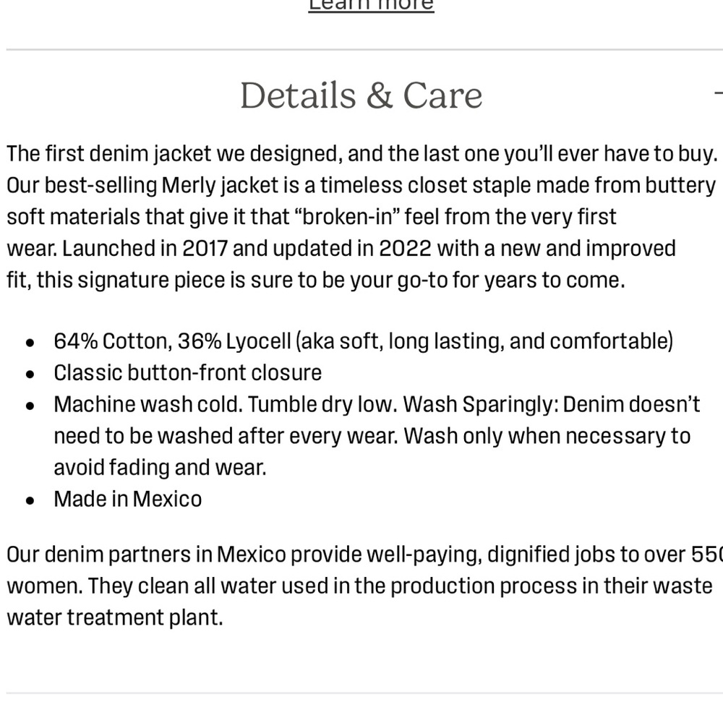Click the bullet dot before Machine wash cold
This screenshot has height=723, width=723.
tap(30, 406)
